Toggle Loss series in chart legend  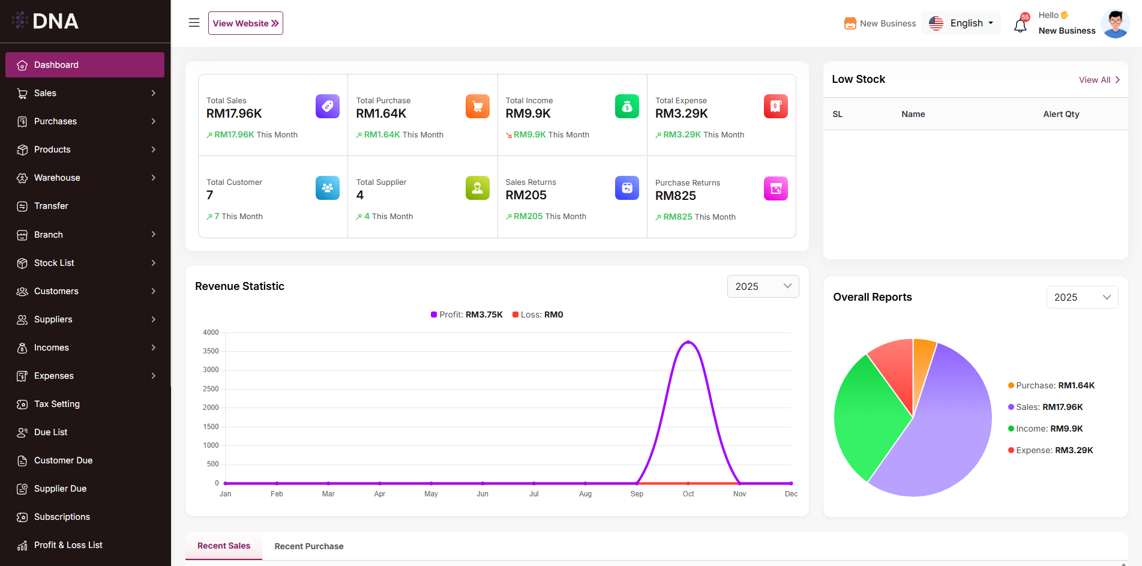coord(538,315)
